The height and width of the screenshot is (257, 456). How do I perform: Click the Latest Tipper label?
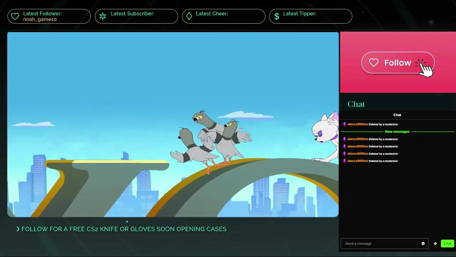coord(300,14)
